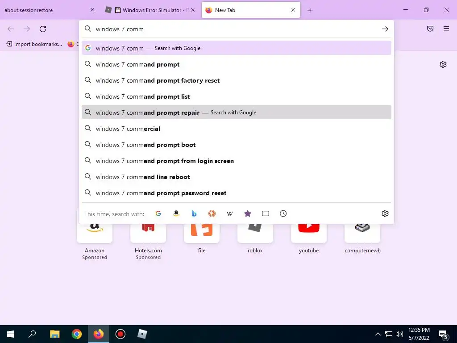This screenshot has width=457, height=343.
Task: Click in the address bar text field
Action: pyautogui.click(x=236, y=29)
